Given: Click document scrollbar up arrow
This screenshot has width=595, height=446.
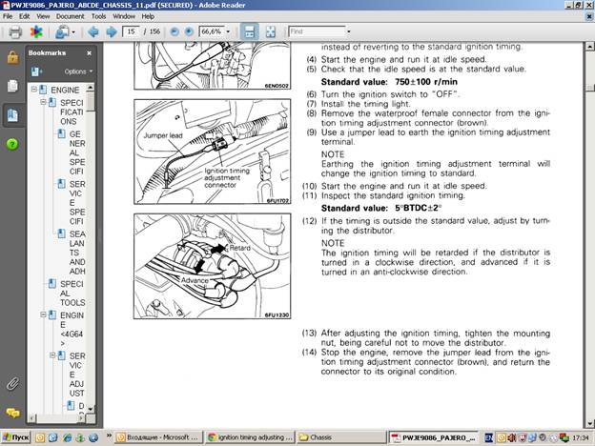Looking at the screenshot, I should tap(589, 47).
